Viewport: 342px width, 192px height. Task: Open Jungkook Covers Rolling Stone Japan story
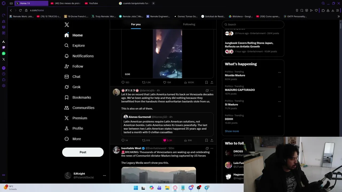249,45
